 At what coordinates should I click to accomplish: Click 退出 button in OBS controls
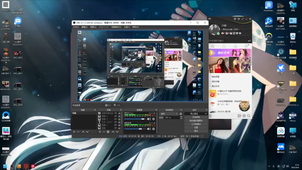[196, 131]
